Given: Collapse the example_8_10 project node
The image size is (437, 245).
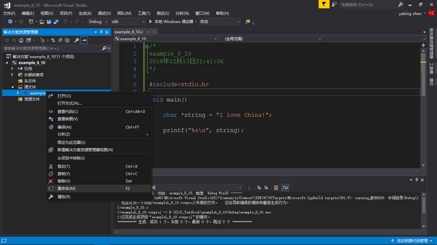Looking at the screenshot, I should (7, 63).
